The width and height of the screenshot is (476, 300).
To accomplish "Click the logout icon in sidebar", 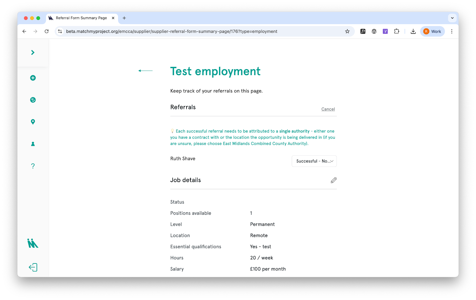I will tap(33, 267).
